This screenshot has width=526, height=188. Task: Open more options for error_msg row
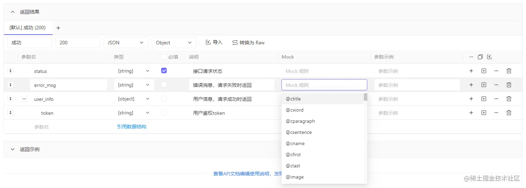click(x=496, y=85)
